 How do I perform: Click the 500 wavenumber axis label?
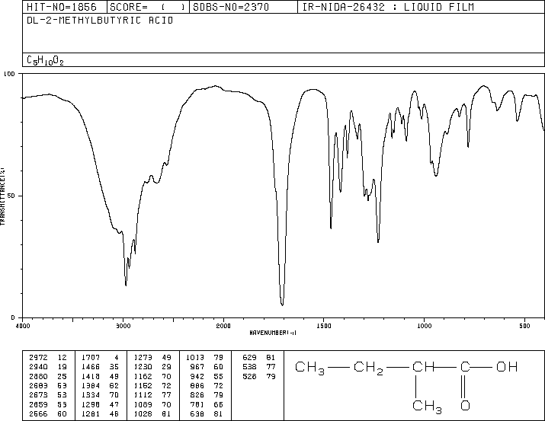tap(524, 326)
